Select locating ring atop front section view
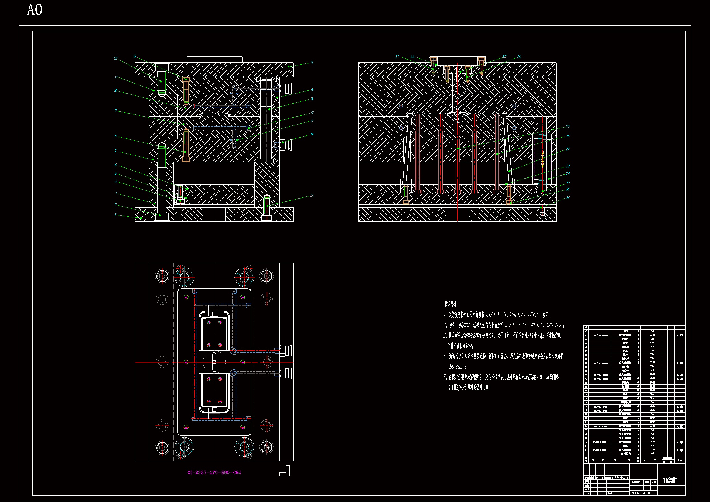The image size is (710, 502). click(214, 60)
